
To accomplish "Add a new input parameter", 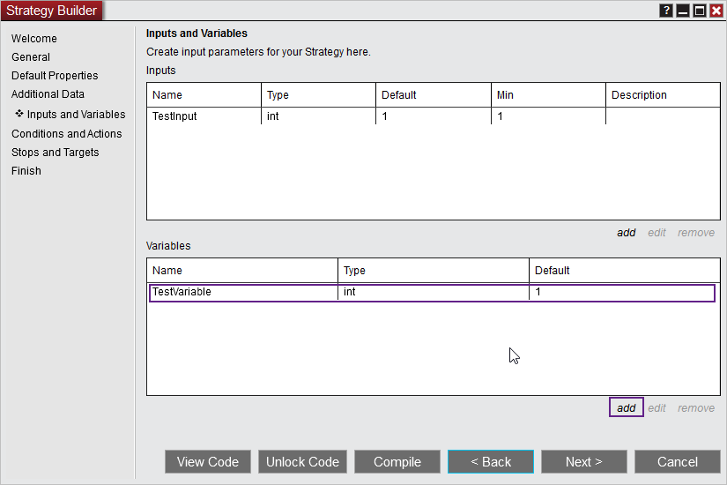I will pos(626,233).
